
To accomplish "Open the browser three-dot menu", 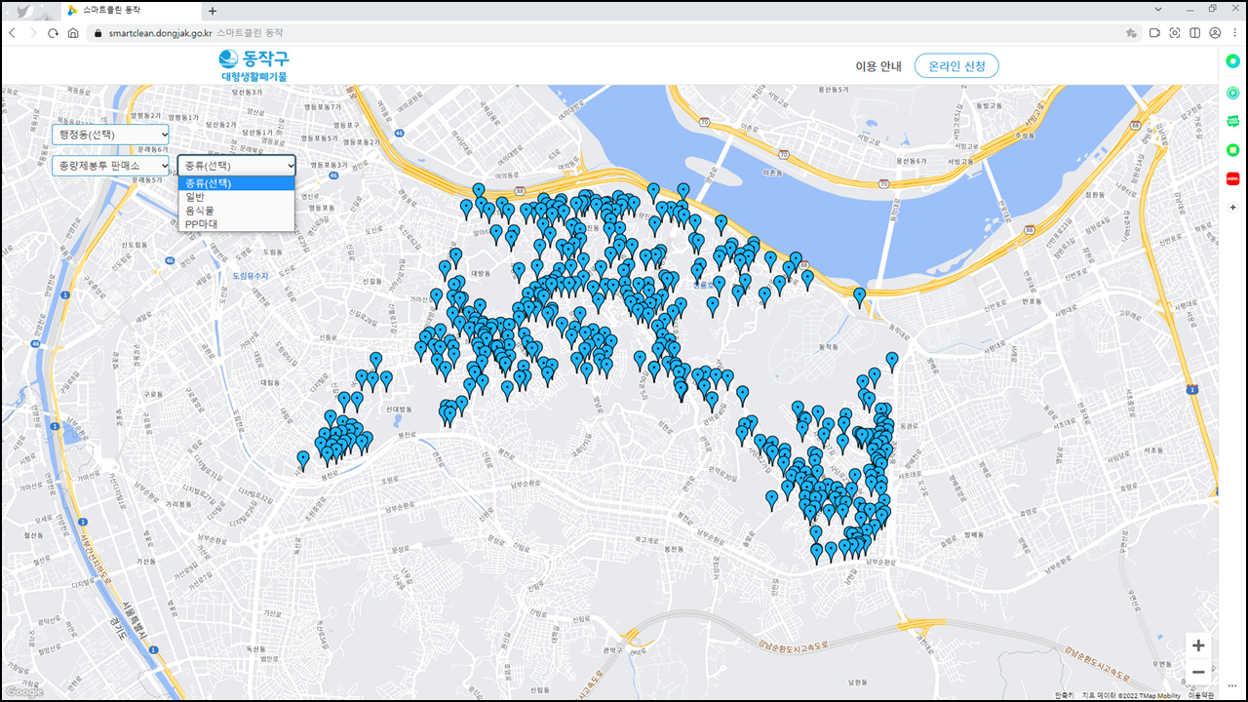I will (x=1235, y=32).
